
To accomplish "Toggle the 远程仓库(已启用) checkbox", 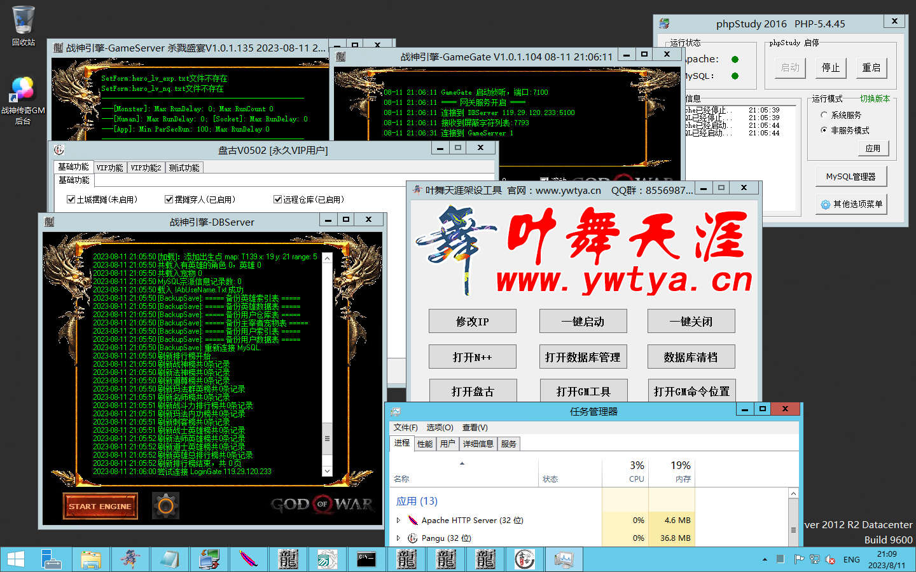I will (277, 200).
